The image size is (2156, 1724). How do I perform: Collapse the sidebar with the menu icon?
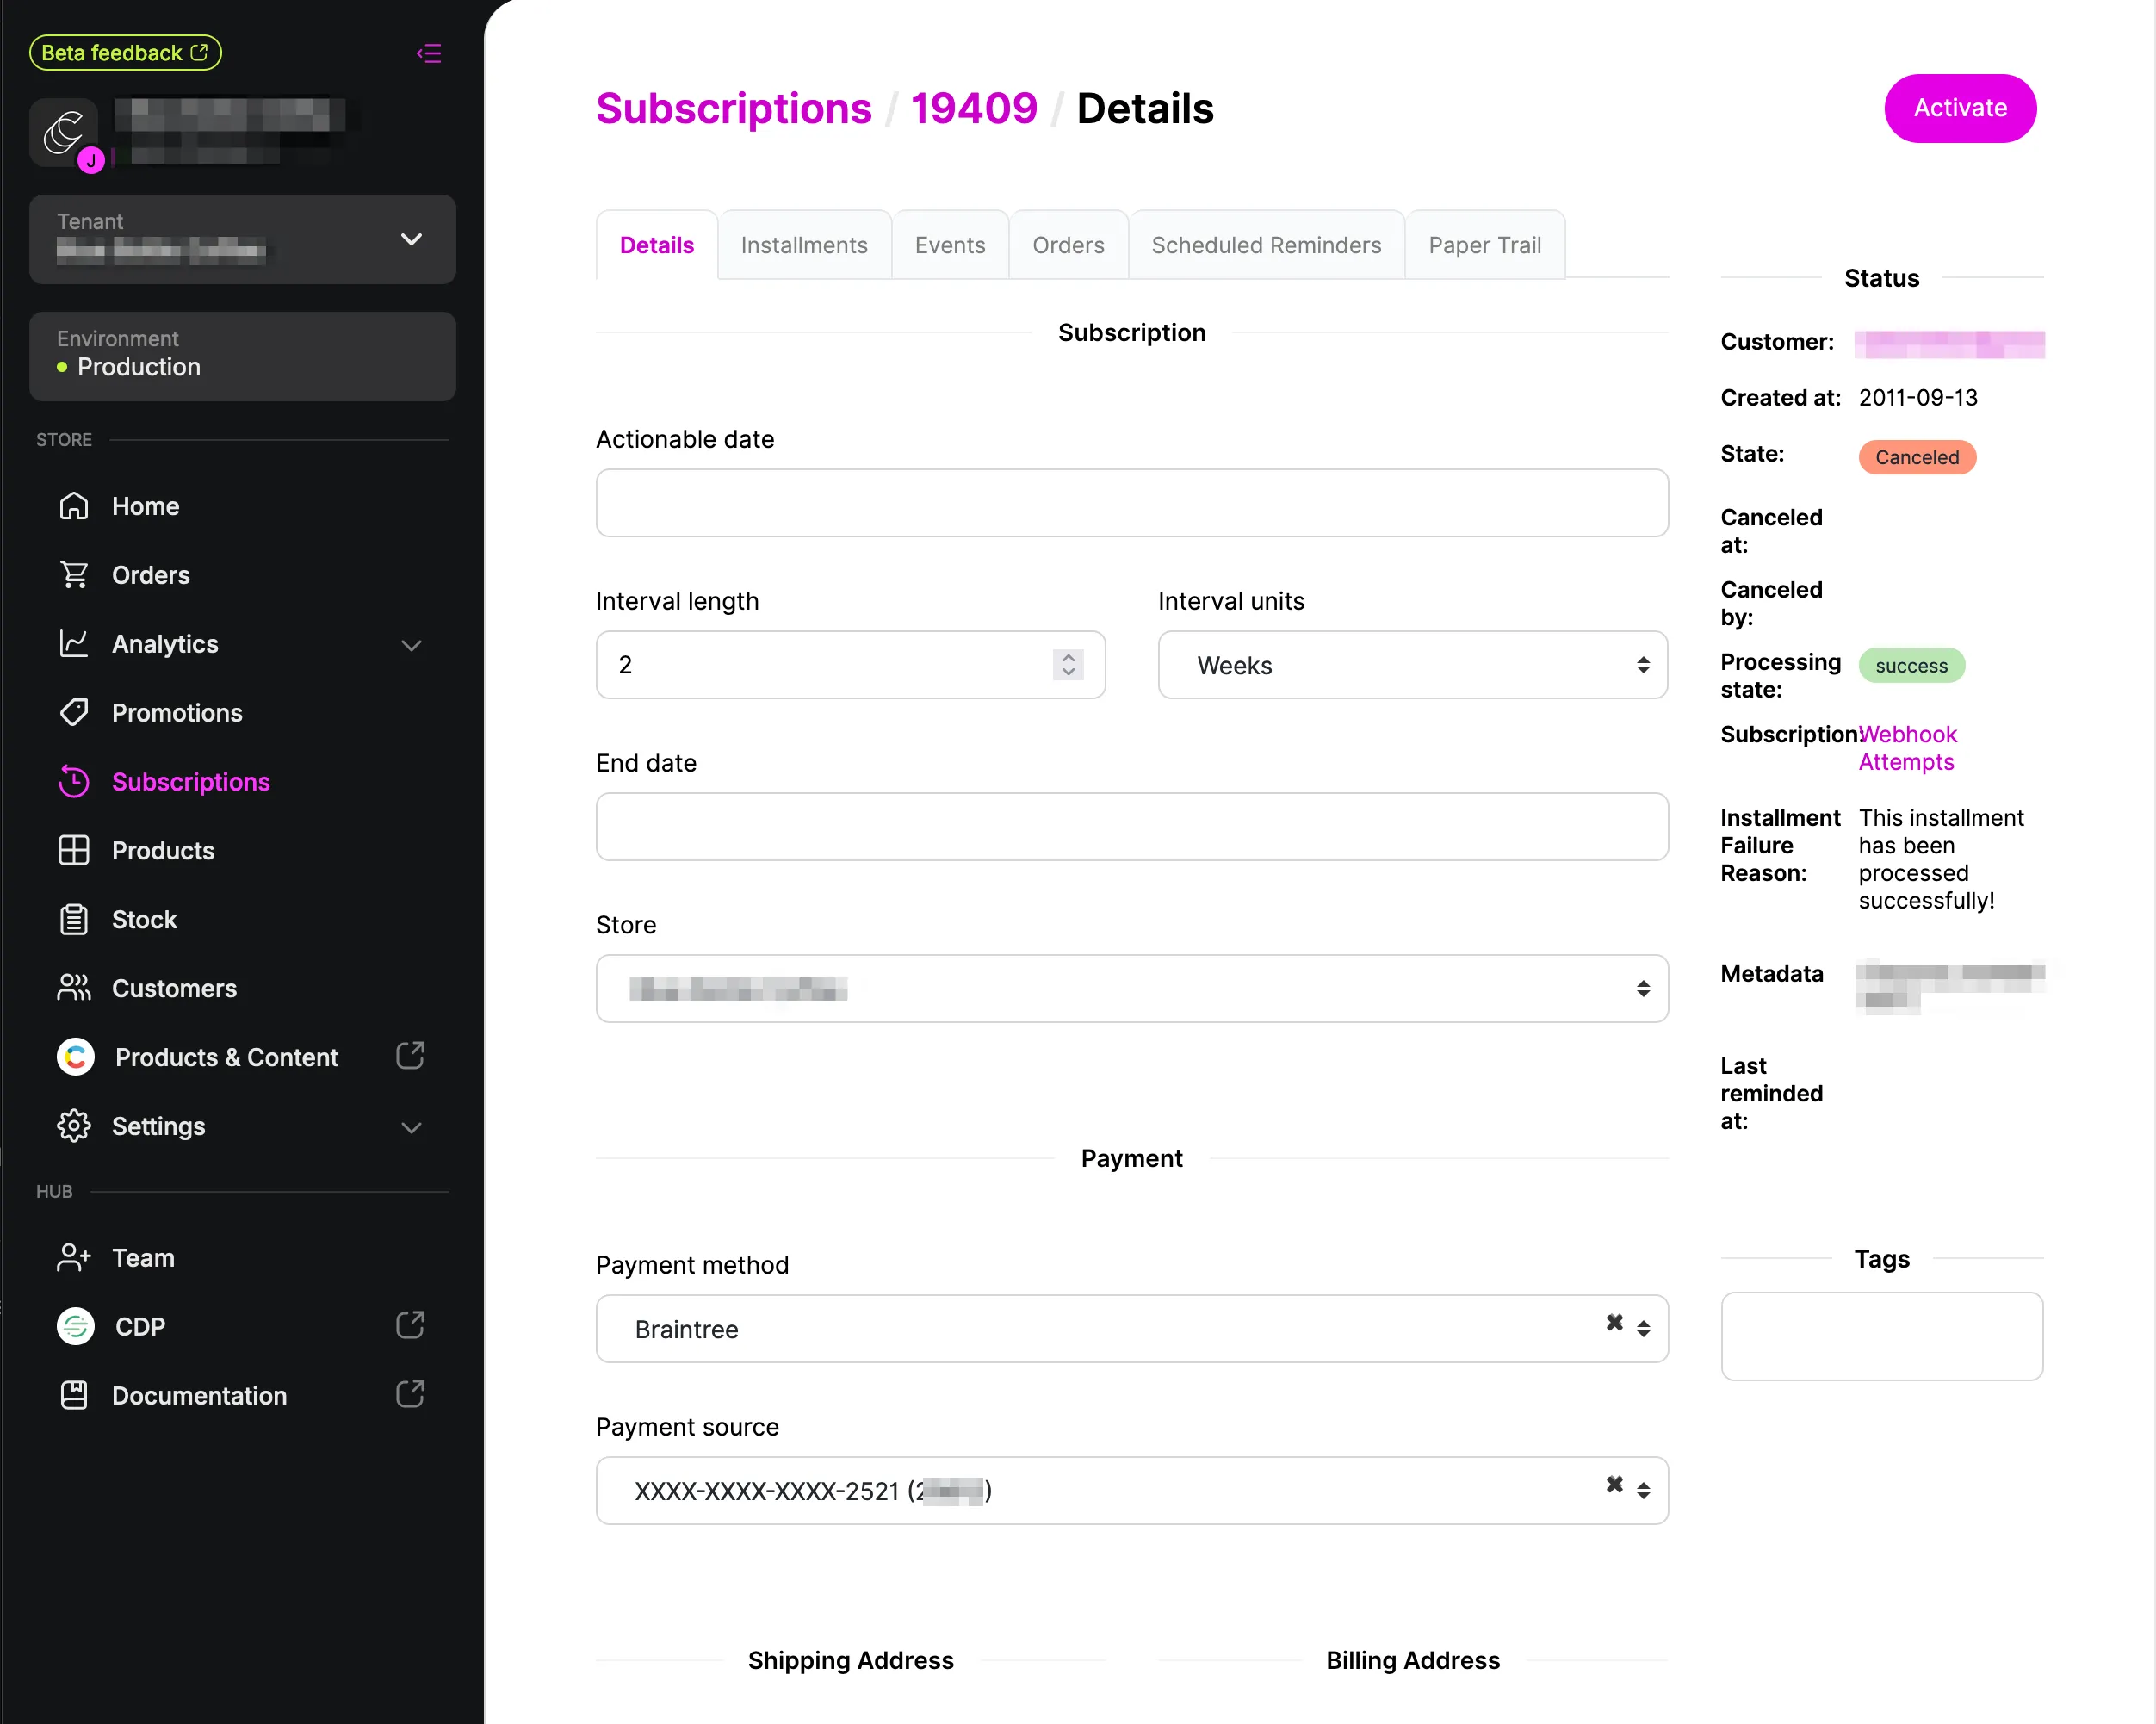(429, 53)
